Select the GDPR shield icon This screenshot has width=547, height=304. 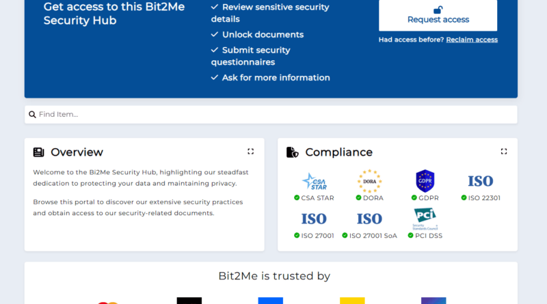pyautogui.click(x=425, y=181)
